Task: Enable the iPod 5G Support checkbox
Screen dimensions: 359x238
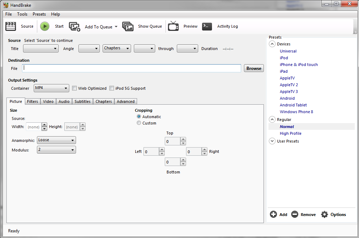Action: pos(112,88)
